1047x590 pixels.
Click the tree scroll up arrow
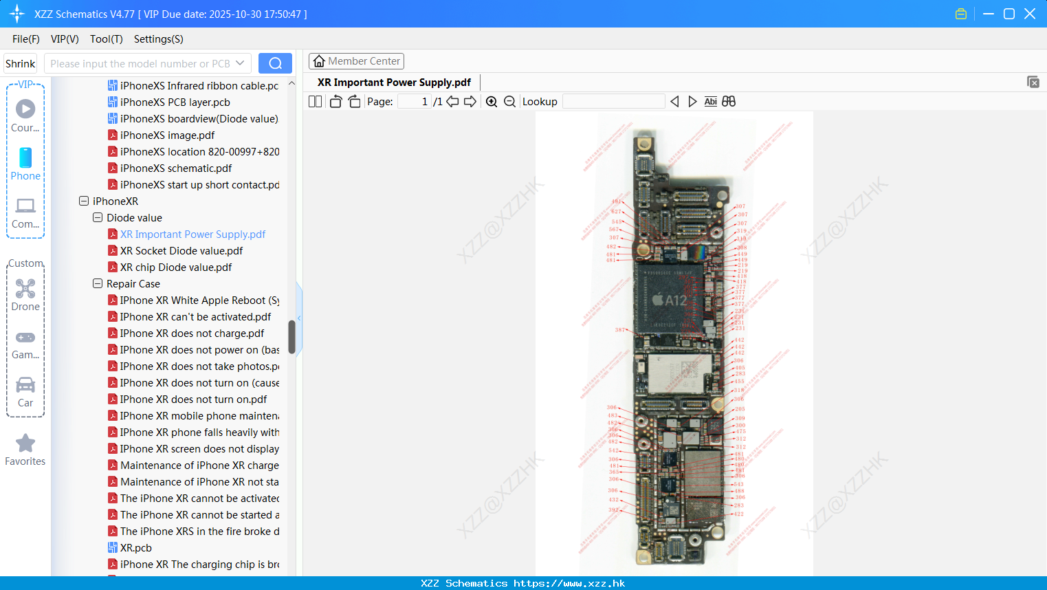coord(291,83)
